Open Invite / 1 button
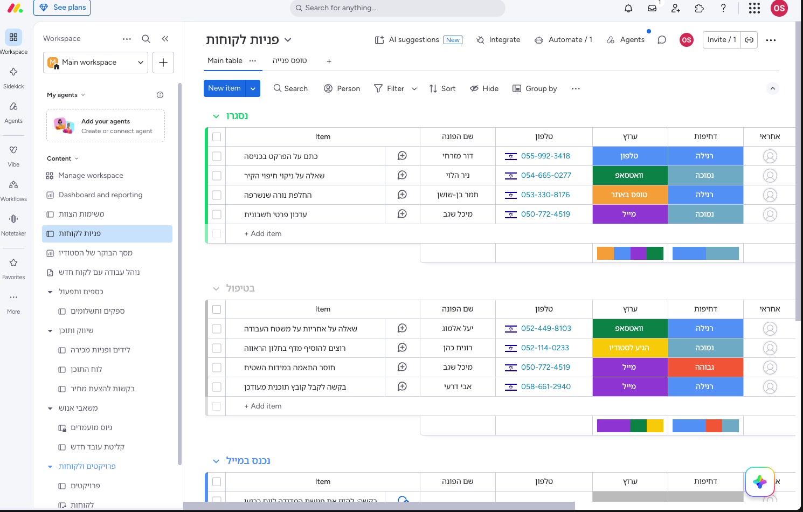The width and height of the screenshot is (803, 512). (x=722, y=40)
